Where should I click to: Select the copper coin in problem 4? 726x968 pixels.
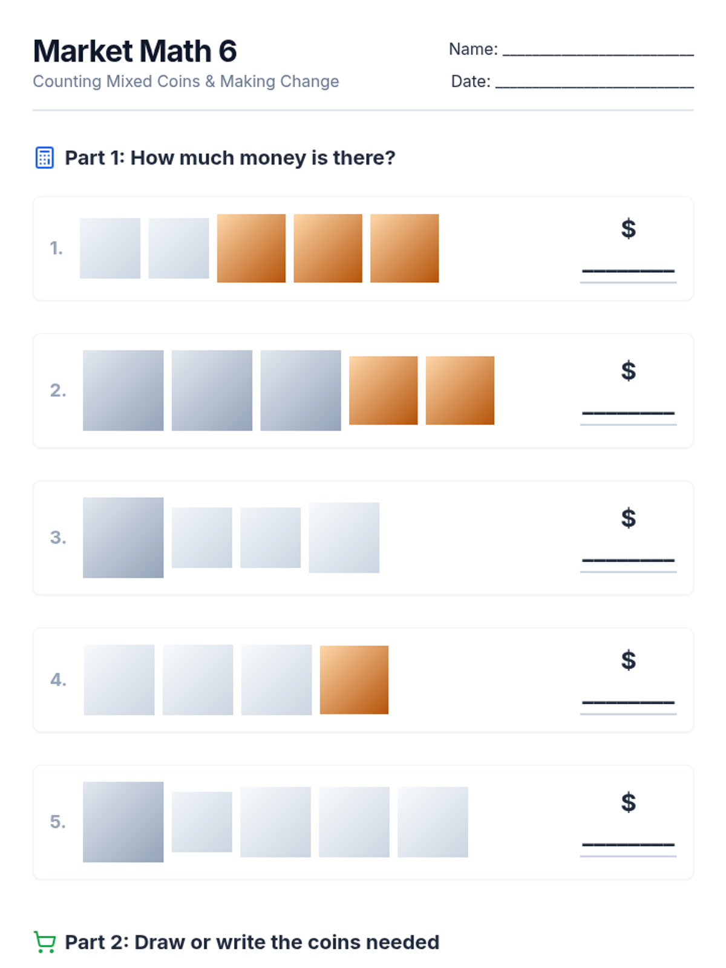click(354, 679)
